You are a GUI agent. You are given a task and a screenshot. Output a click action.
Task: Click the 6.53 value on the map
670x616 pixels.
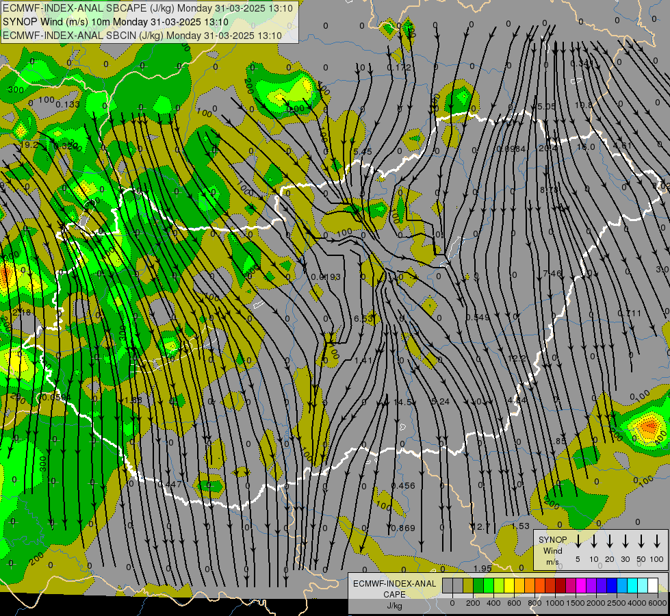(x=363, y=318)
